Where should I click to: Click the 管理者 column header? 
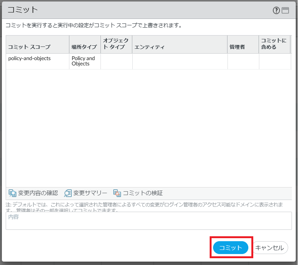click(243, 44)
